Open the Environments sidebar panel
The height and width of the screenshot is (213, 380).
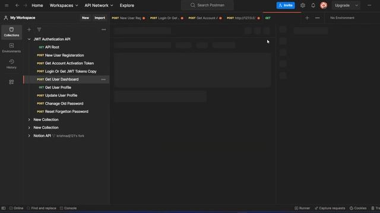click(x=11, y=48)
